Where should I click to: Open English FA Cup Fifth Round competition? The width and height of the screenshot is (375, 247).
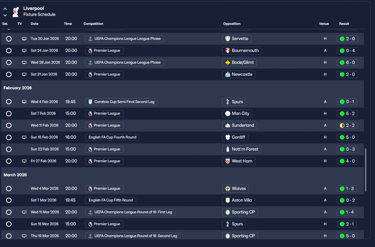pyautogui.click(x=110, y=200)
